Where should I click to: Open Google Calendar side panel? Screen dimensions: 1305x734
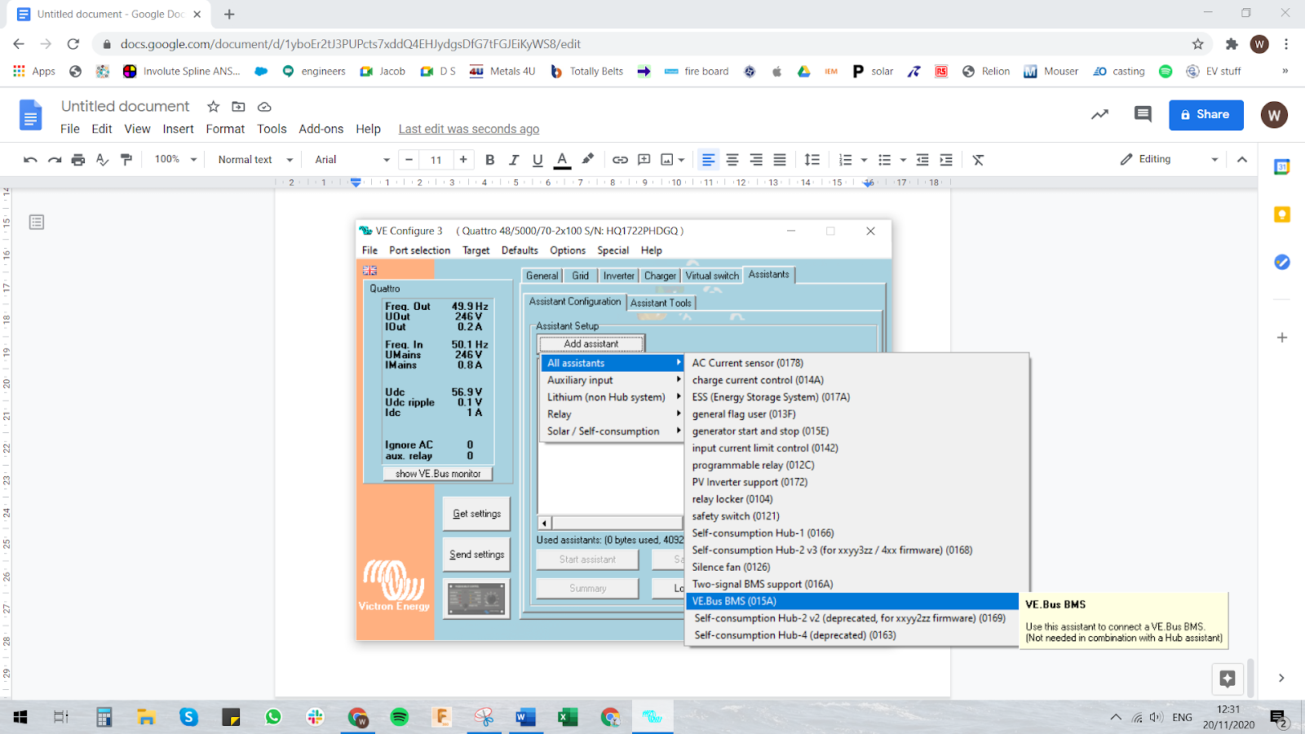tap(1282, 167)
